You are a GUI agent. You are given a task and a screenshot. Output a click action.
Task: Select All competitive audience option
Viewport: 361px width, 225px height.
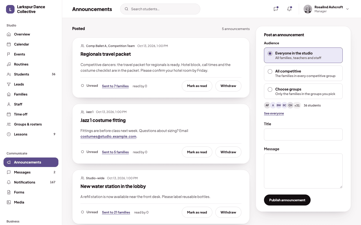tap(303, 73)
